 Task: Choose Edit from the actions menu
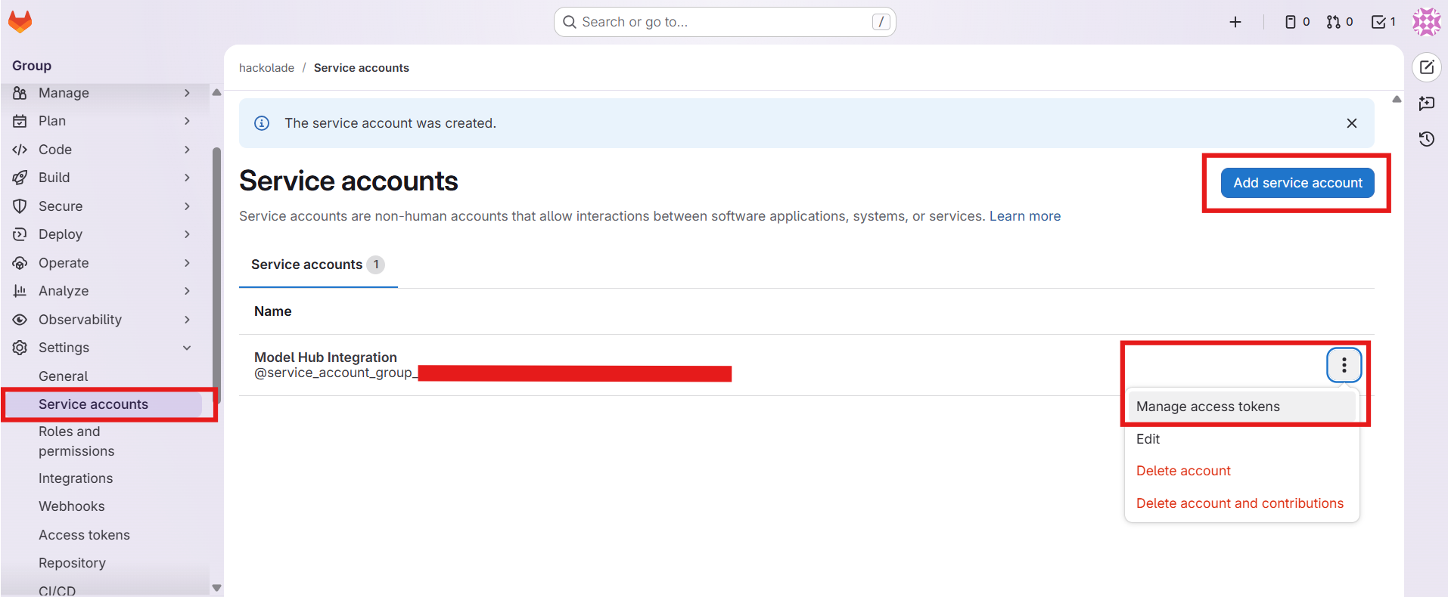(1241, 439)
